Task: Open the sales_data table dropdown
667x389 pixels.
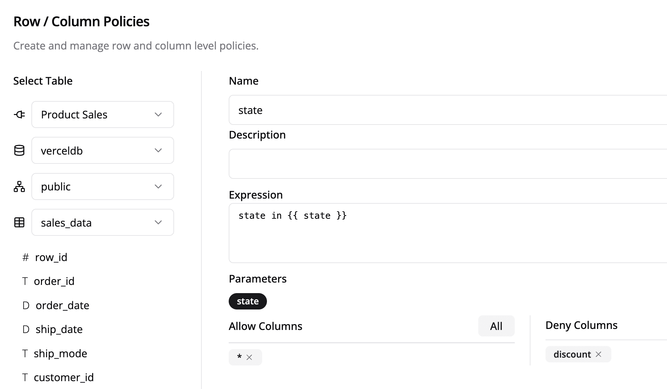Action: pos(102,222)
